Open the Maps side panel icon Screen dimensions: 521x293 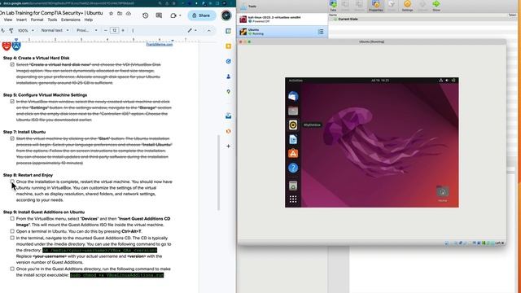[228, 92]
